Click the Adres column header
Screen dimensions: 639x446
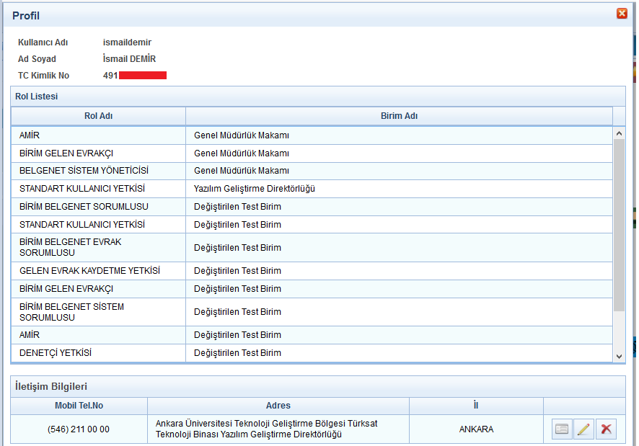[278, 406]
